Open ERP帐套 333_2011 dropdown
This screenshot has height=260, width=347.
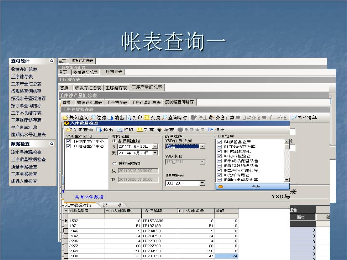(x=202, y=183)
